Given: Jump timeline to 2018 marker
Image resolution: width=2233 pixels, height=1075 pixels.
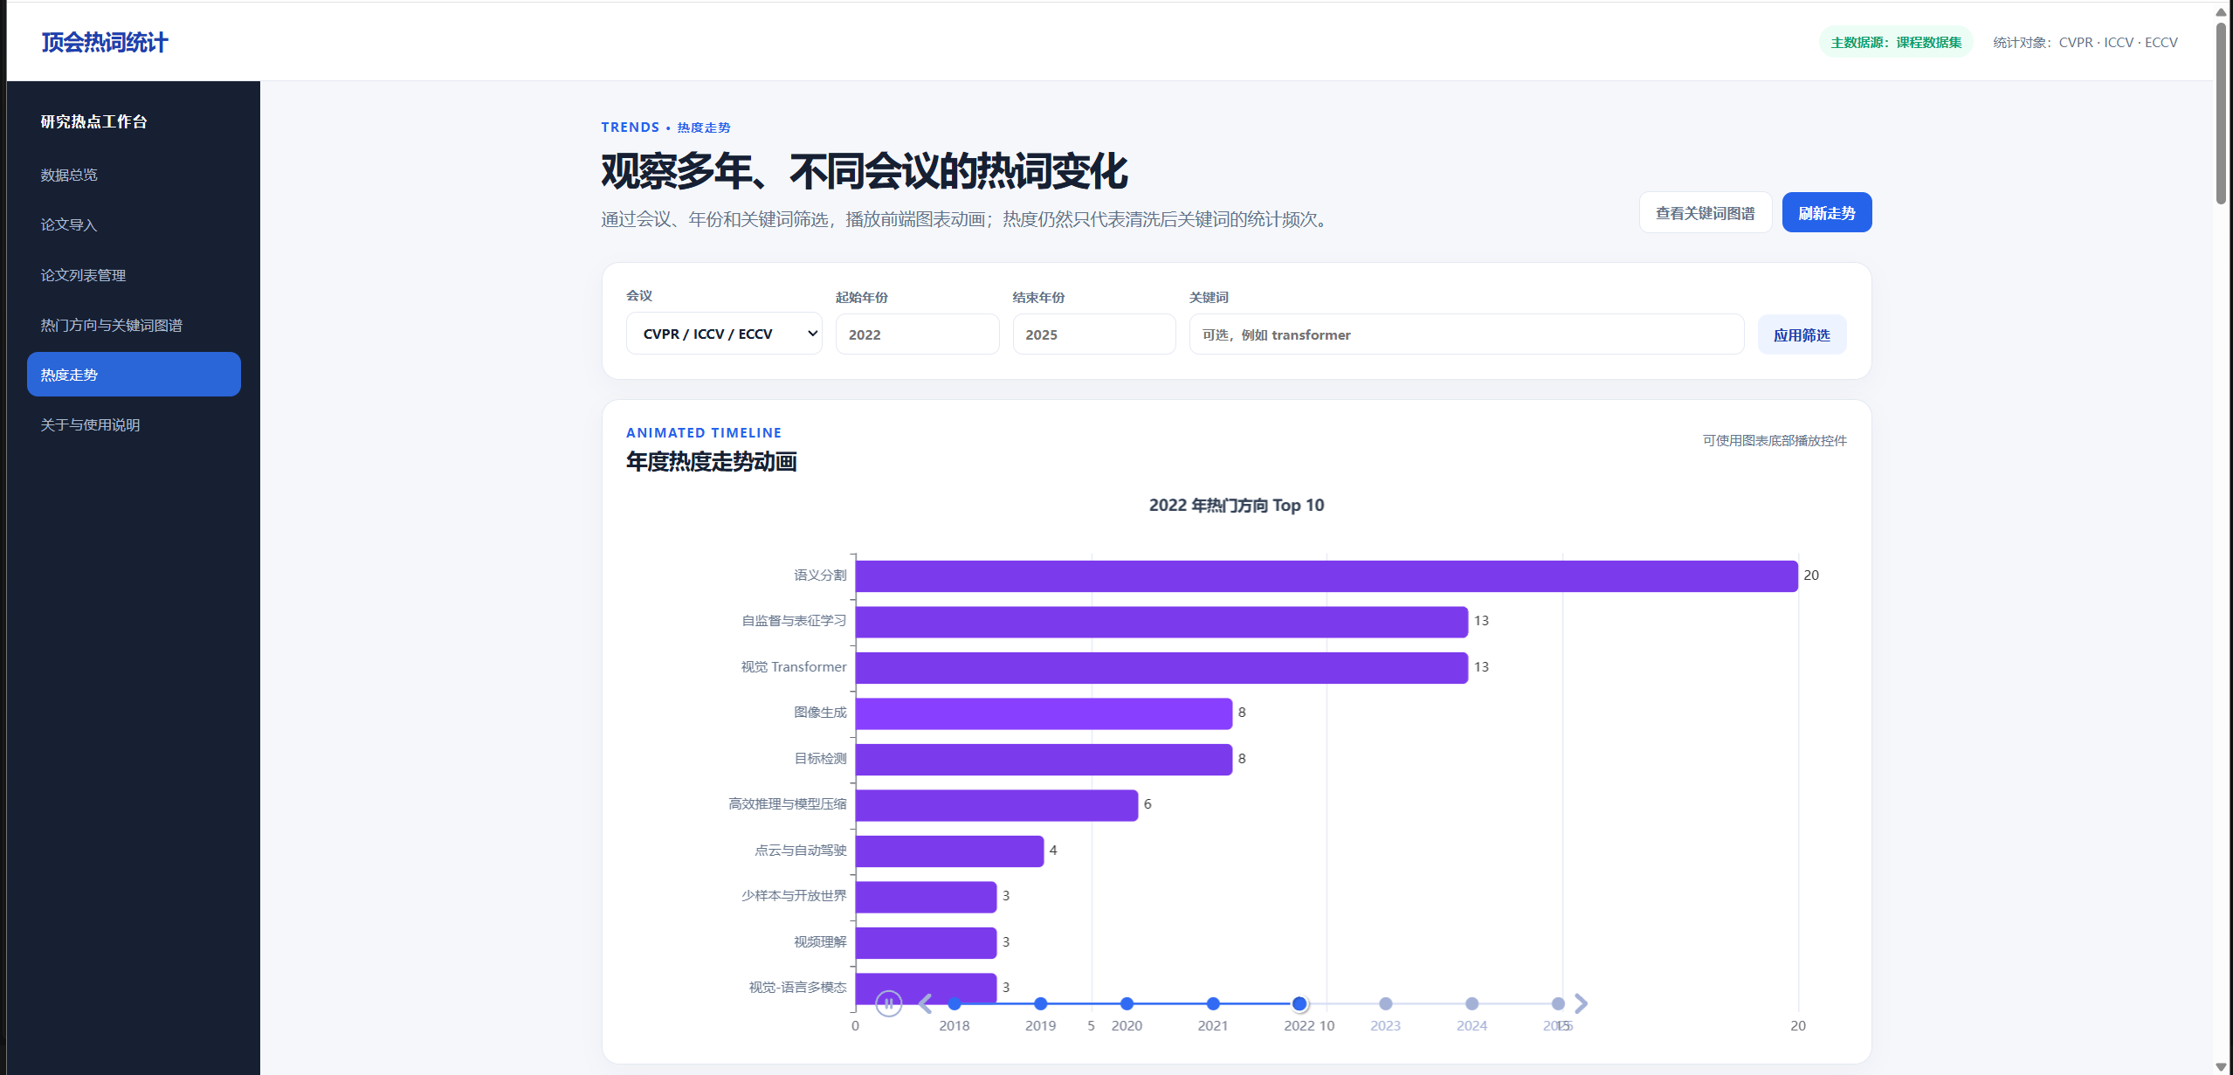Looking at the screenshot, I should coord(955,1004).
